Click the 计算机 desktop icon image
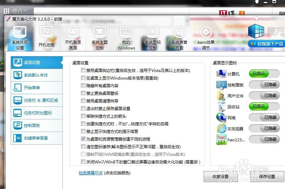Viewport: 285px width, 189px height. tap(221, 74)
